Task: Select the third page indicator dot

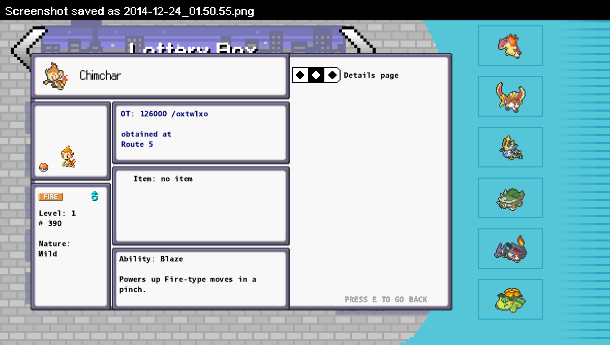Action: 332,75
